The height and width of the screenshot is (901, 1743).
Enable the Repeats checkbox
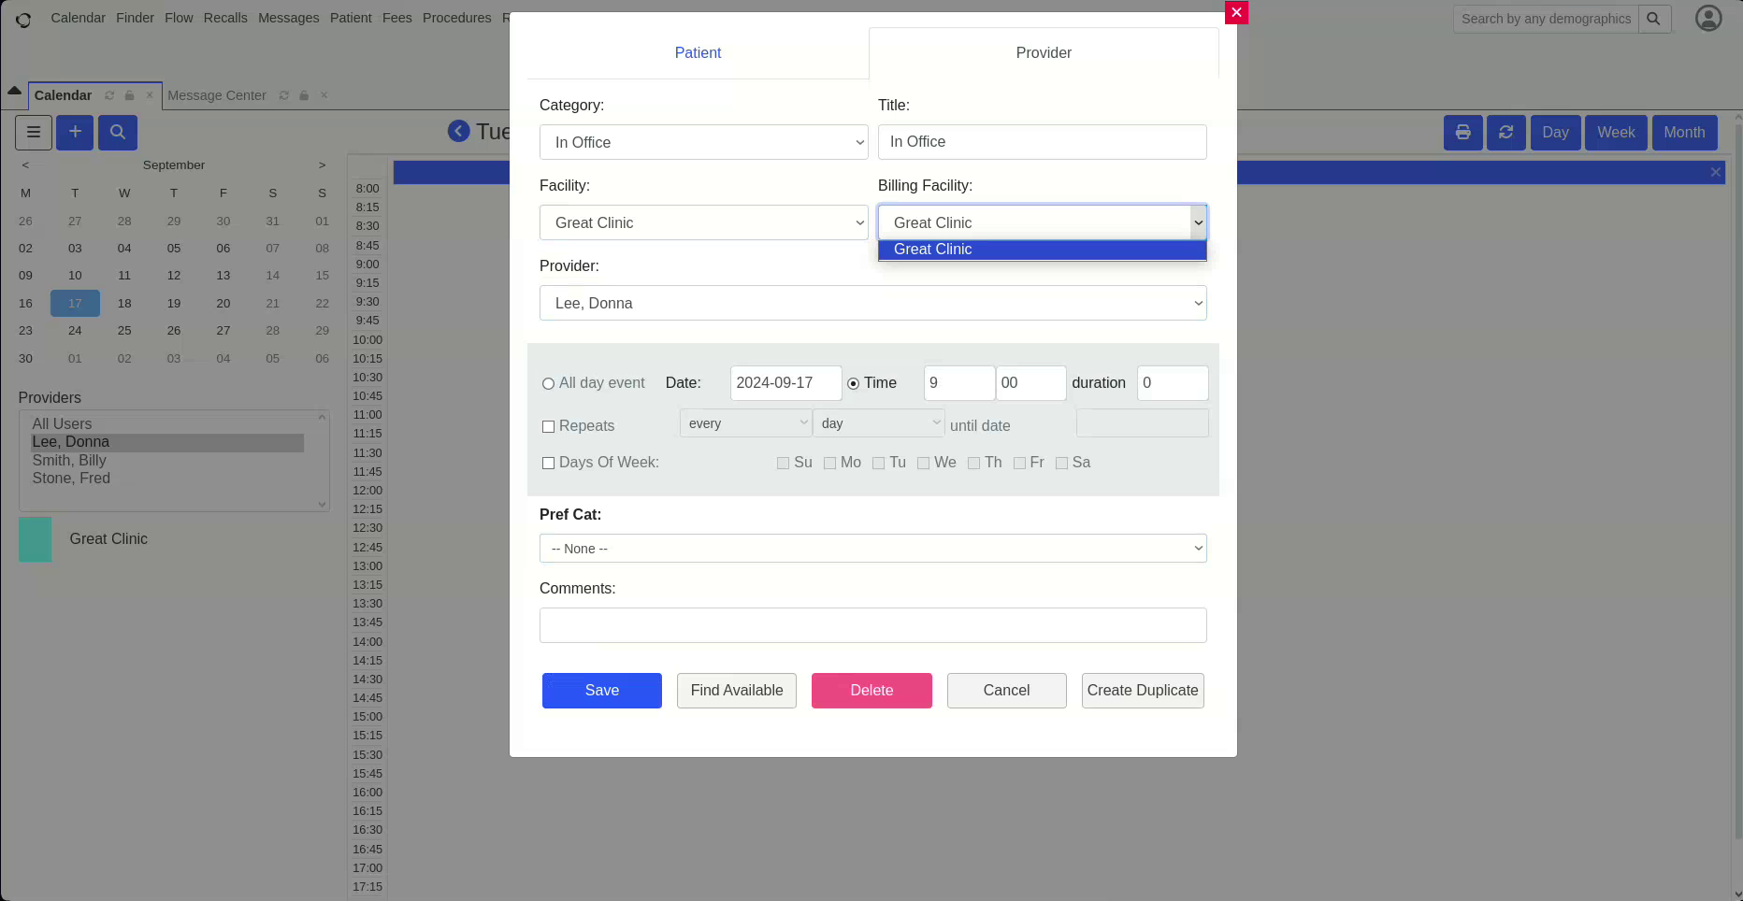[x=549, y=427]
